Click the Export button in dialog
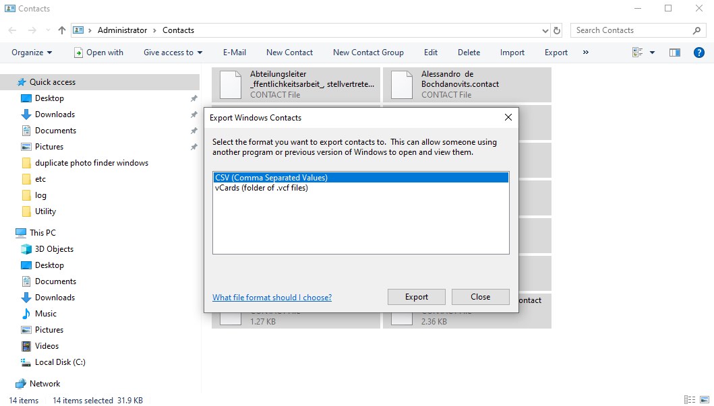Screen dimensions: 714x406 click(416, 296)
